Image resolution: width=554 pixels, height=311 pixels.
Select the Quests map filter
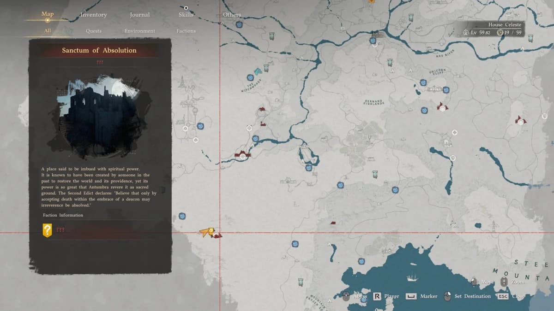coord(94,31)
